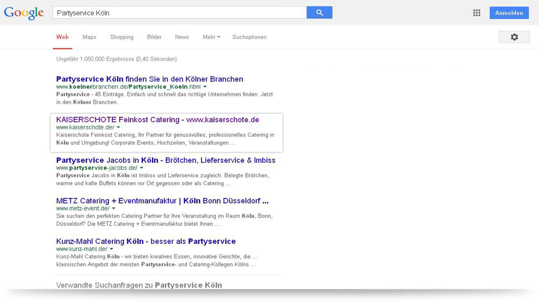Expand the arrow next to koelnerbranchen.de URL
Image resolution: width=539 pixels, height=303 pixels.
(x=205, y=87)
